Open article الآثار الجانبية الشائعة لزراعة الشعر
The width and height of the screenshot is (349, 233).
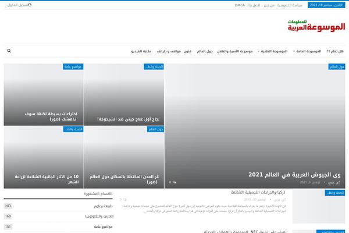coord(47,179)
